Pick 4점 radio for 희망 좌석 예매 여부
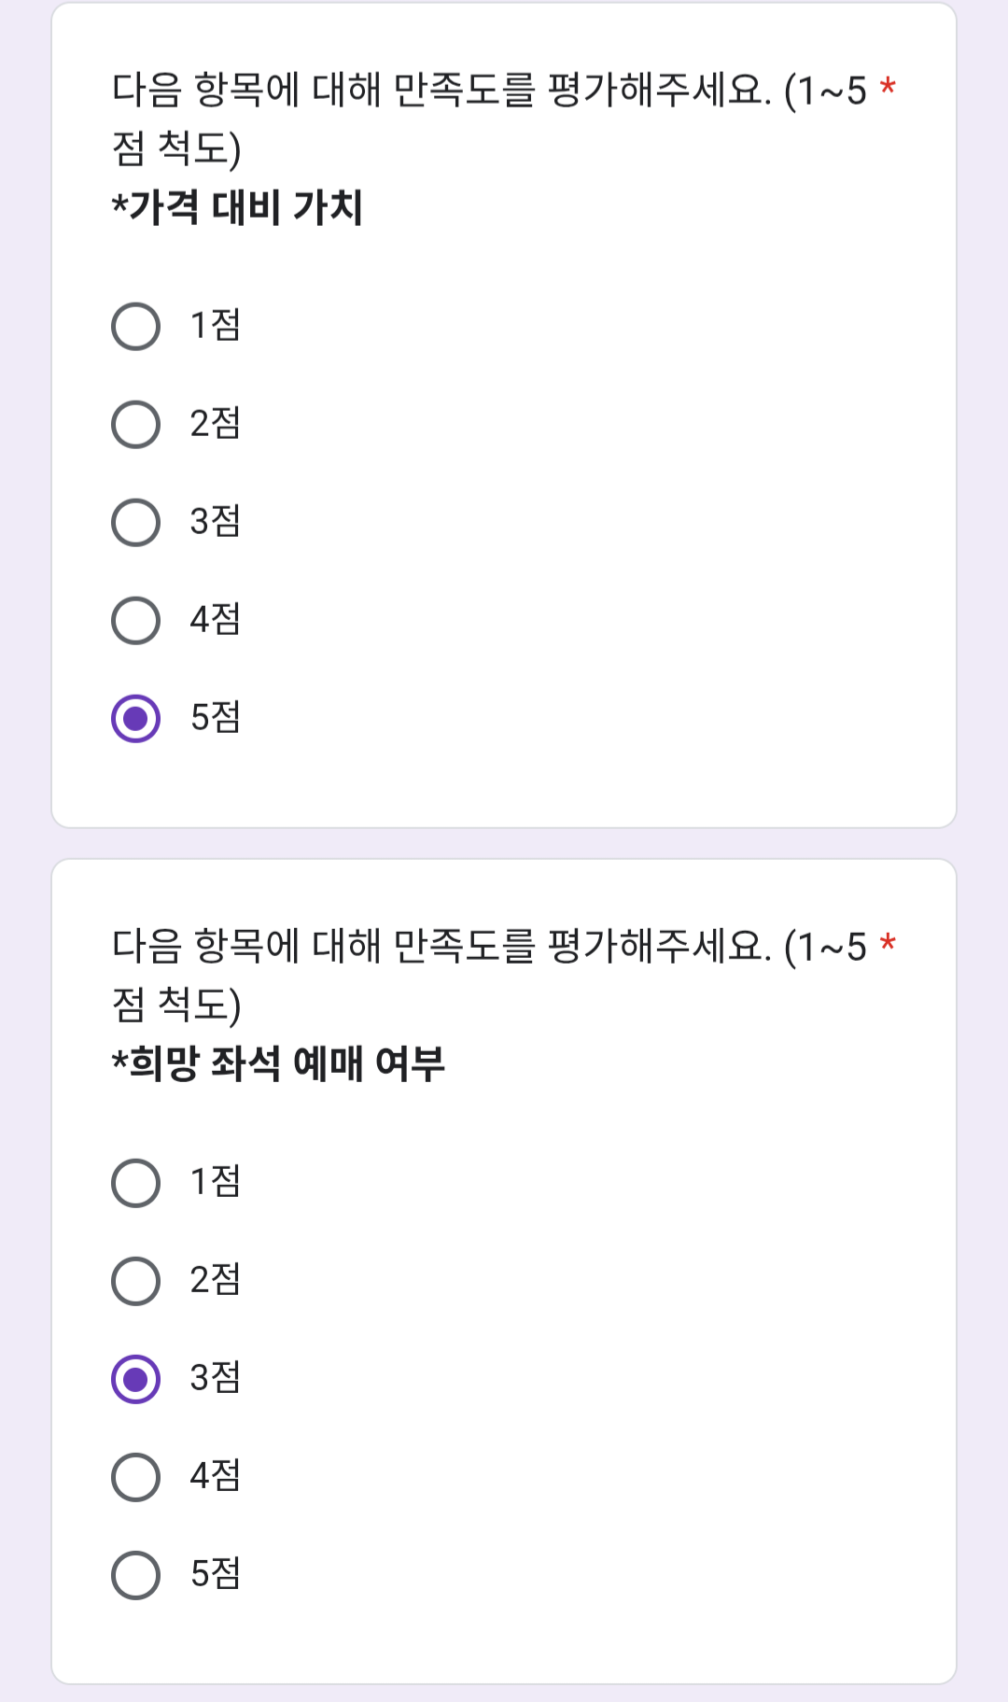 pyautogui.click(x=136, y=1477)
